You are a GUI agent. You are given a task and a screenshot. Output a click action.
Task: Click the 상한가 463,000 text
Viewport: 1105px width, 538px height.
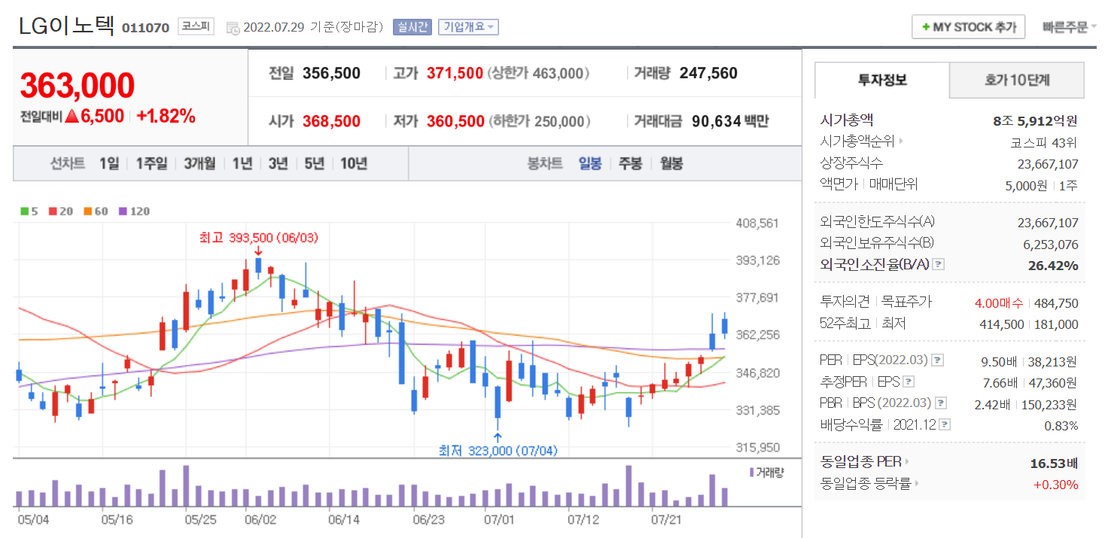538,73
